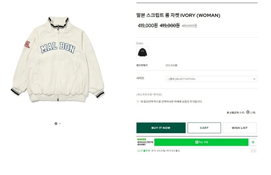Click the crossed-out 419,000원 price
This screenshot has height=175, width=271.
tap(170, 25)
